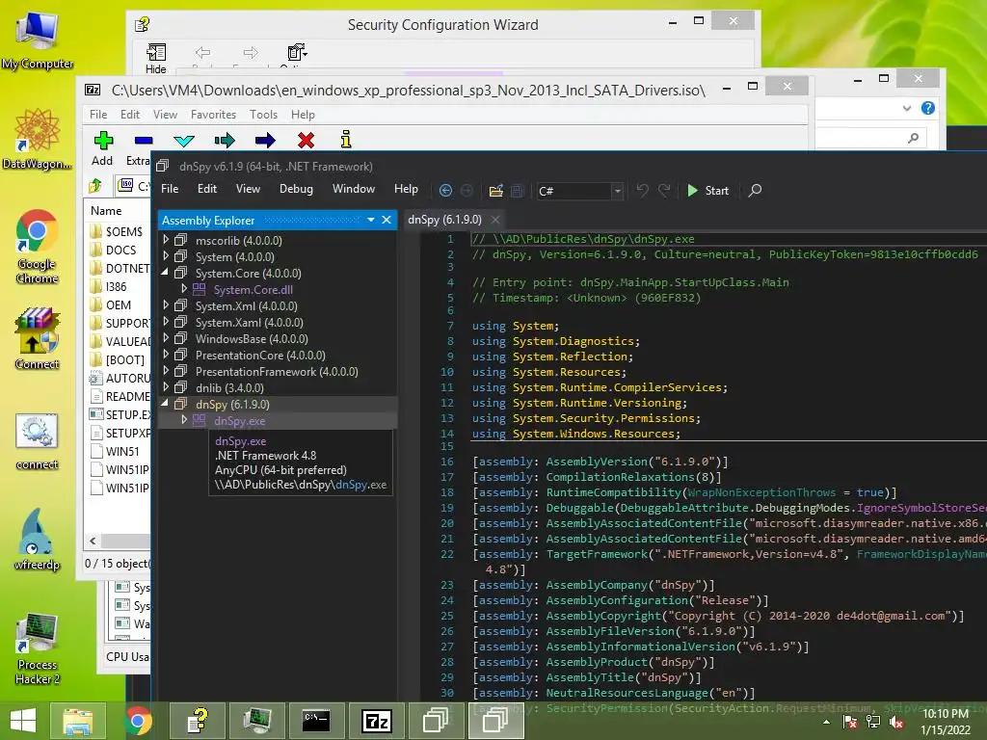The width and height of the screenshot is (987, 740).
Task: Open Process Hacker 2 desktop shortcut
Action: [38, 649]
